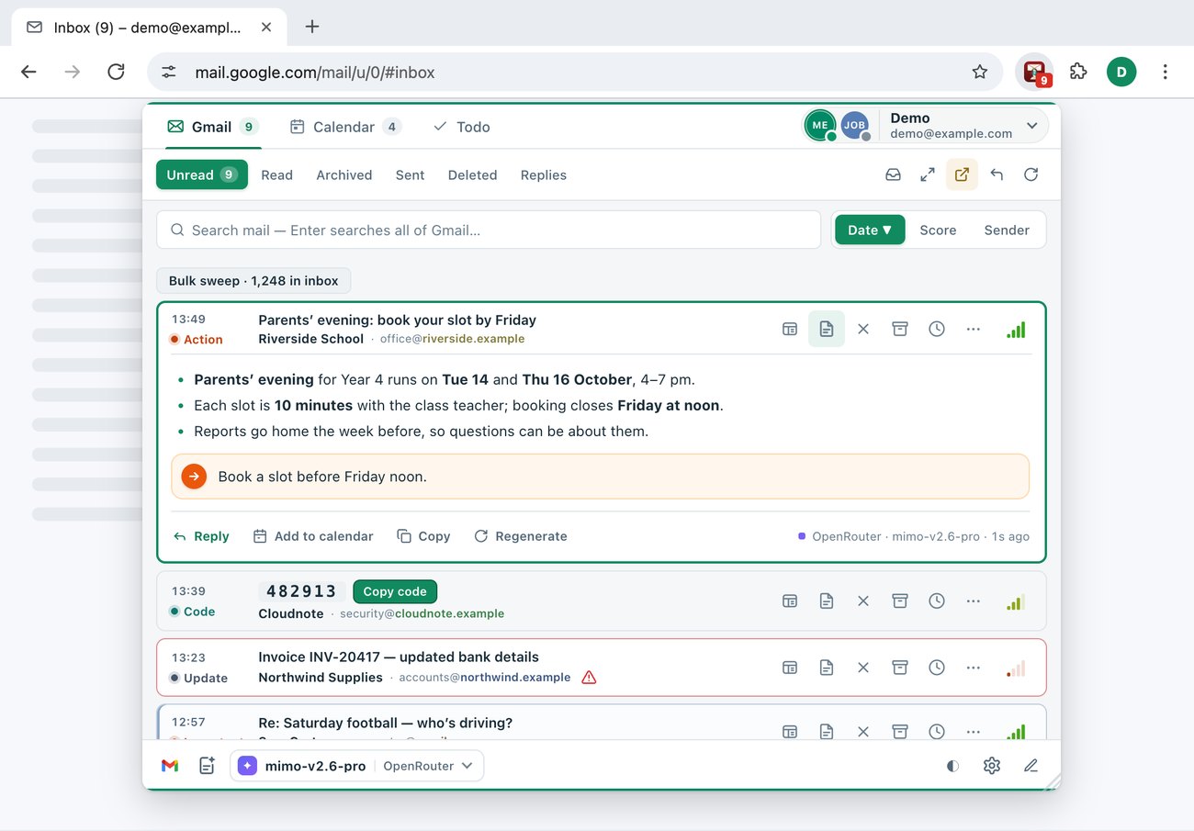Click Add to calendar for Parents' evening
Viewport: 1194px width, 831px height.
[x=313, y=536]
